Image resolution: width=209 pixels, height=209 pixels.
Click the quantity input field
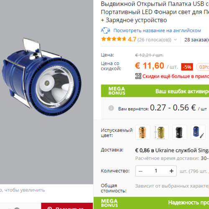[x=156, y=171]
